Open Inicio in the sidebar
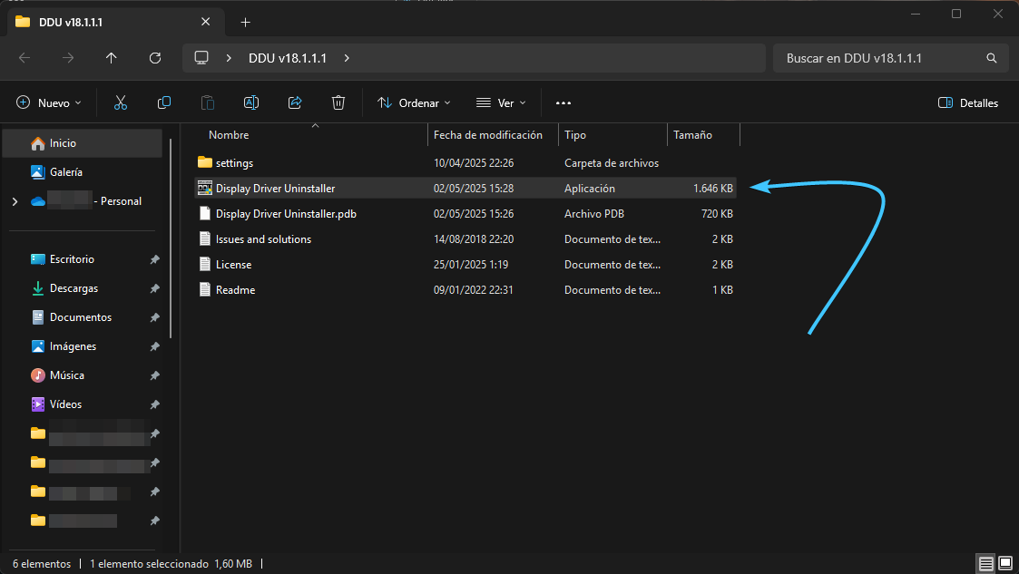Image resolution: width=1019 pixels, height=574 pixels. coord(83,143)
